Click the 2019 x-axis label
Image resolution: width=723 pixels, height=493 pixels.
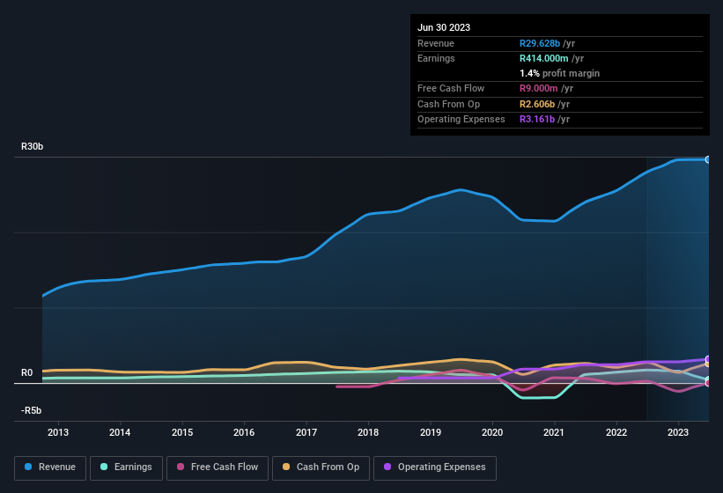pyautogui.click(x=431, y=432)
